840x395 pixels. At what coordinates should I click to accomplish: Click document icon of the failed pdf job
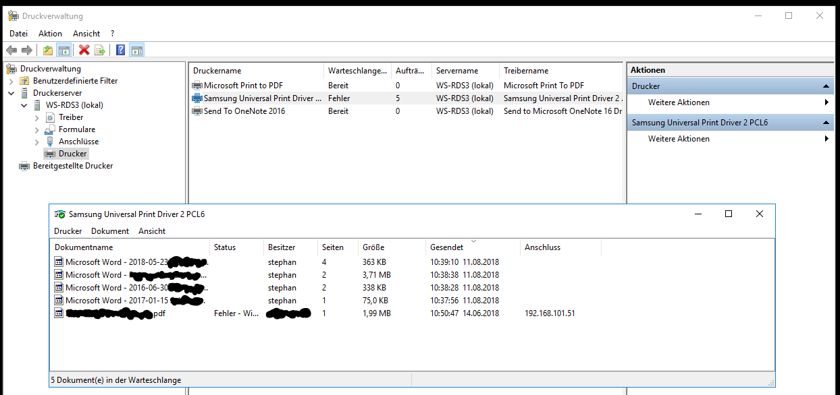pyautogui.click(x=59, y=313)
